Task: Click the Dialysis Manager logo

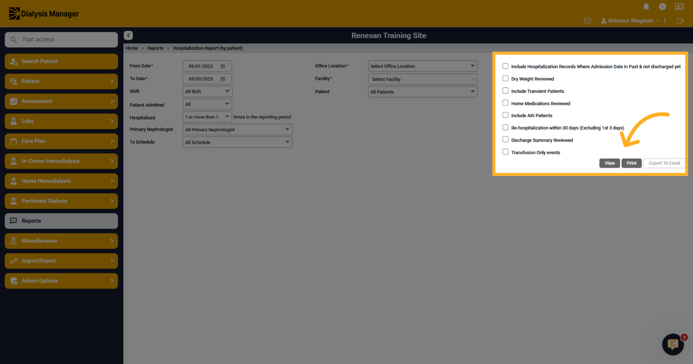Action: 44,14
